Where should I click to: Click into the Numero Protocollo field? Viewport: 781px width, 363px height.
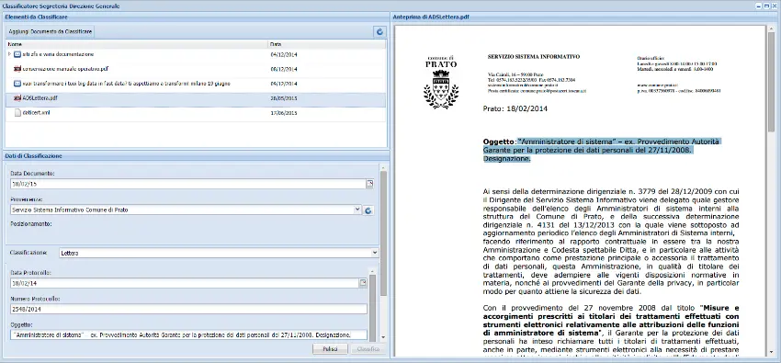click(188, 309)
